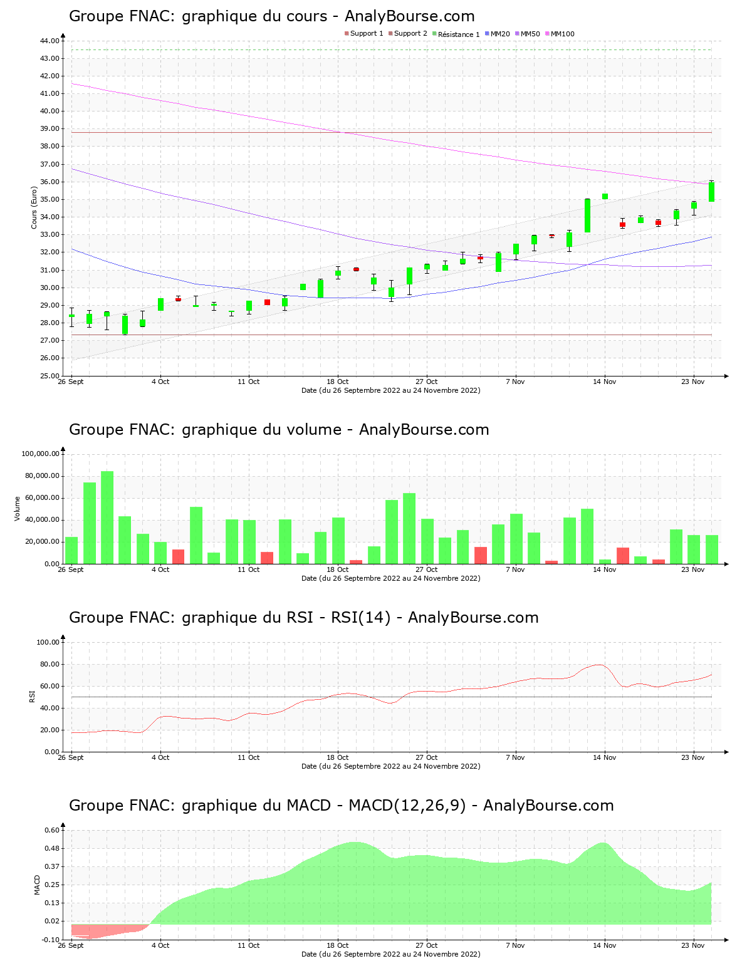Image resolution: width=752 pixels, height=971 pixels.
Task: Click the 36.00 price axis label
Action: pos(50,182)
